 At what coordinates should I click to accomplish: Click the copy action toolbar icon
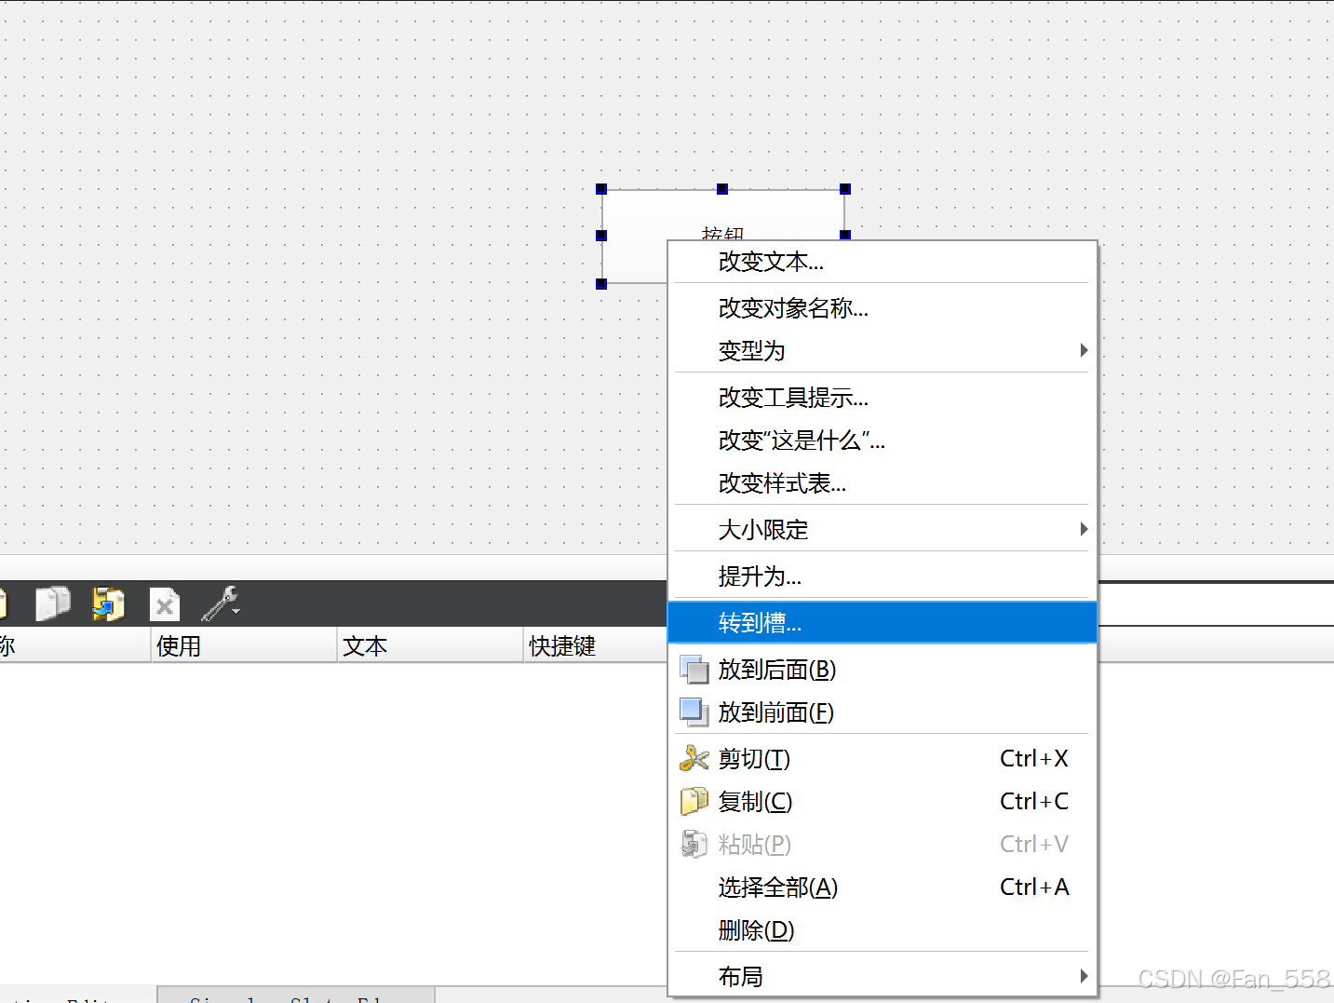[x=53, y=603]
